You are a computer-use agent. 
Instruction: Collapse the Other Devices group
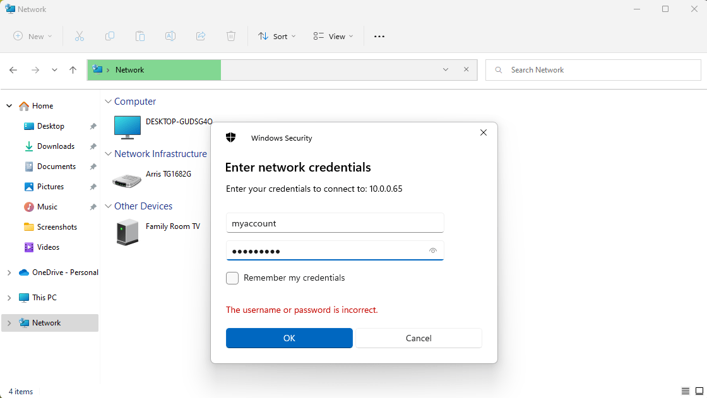click(108, 206)
